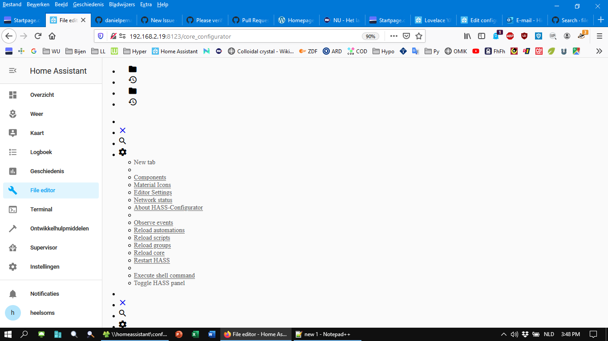Click the file history (recent files) icon
Image resolution: width=608 pixels, height=341 pixels.
132,80
